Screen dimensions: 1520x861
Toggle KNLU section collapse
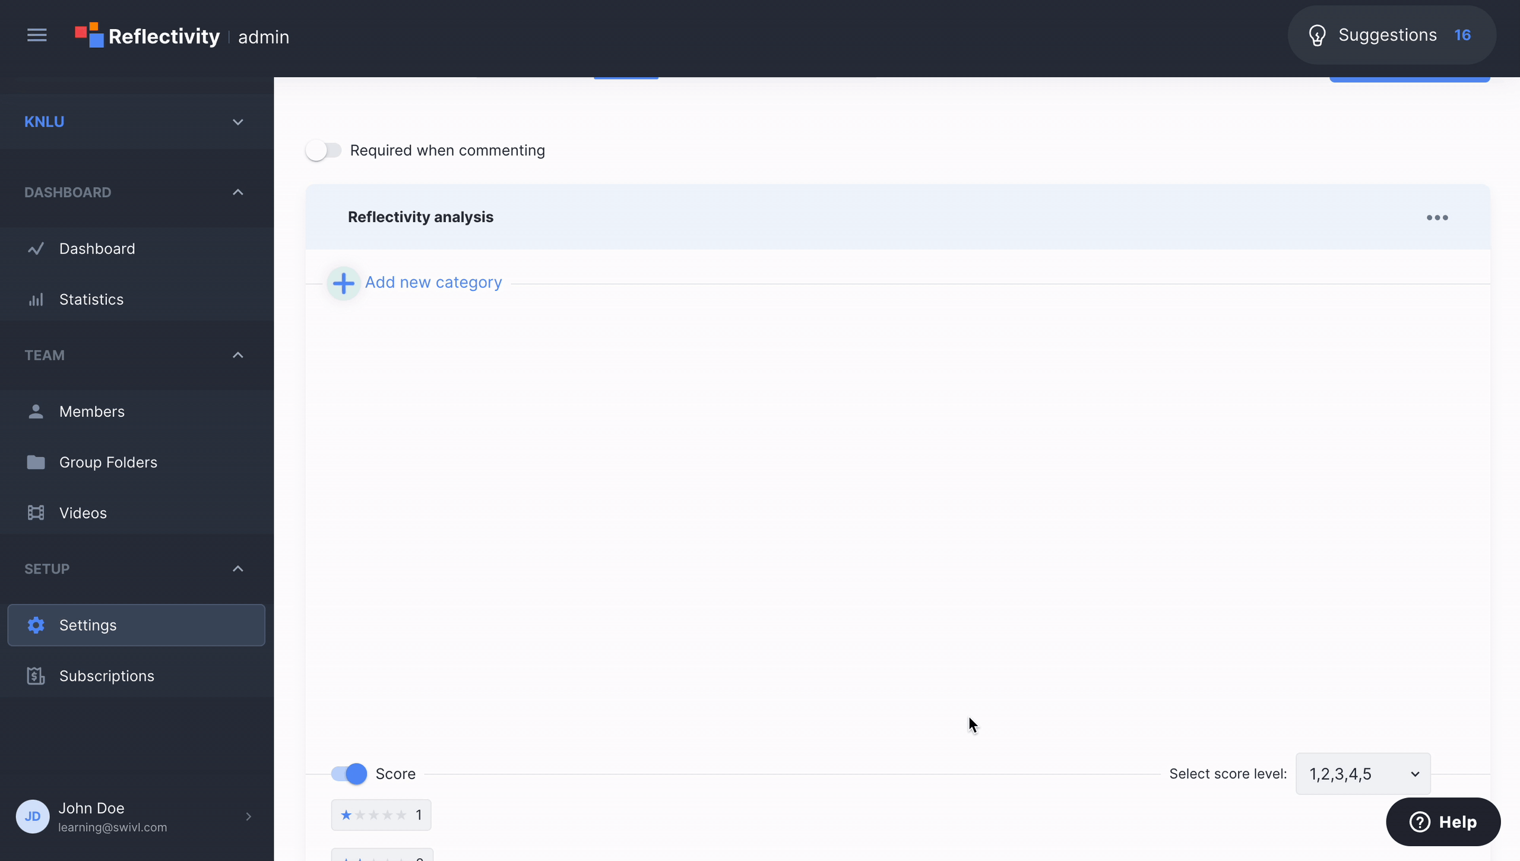pos(236,121)
